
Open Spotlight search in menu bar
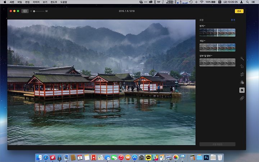click(x=247, y=2)
